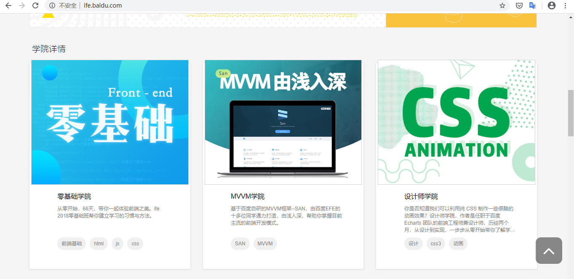Click the back-to-top arrow button
Viewport: 574px width, 279px height.
click(x=549, y=251)
